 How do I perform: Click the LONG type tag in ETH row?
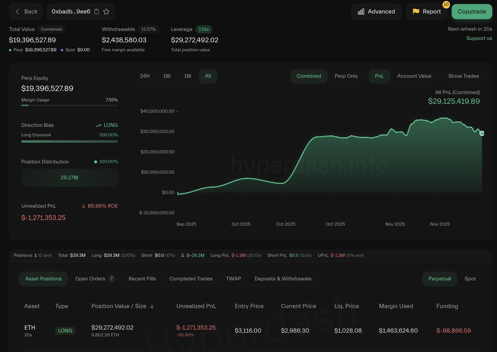[65, 331]
